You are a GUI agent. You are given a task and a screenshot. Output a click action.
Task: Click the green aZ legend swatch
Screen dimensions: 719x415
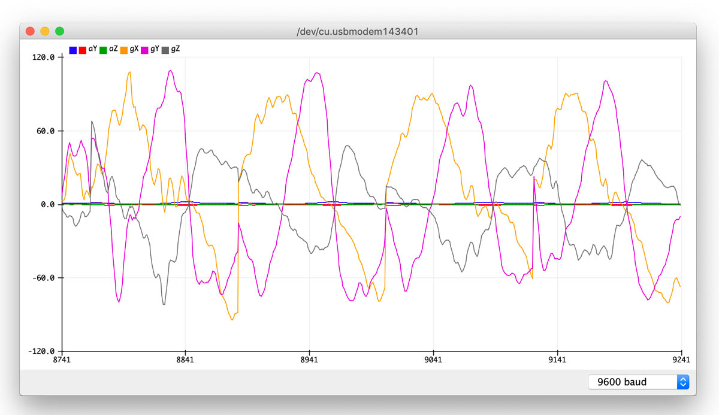[x=103, y=50]
